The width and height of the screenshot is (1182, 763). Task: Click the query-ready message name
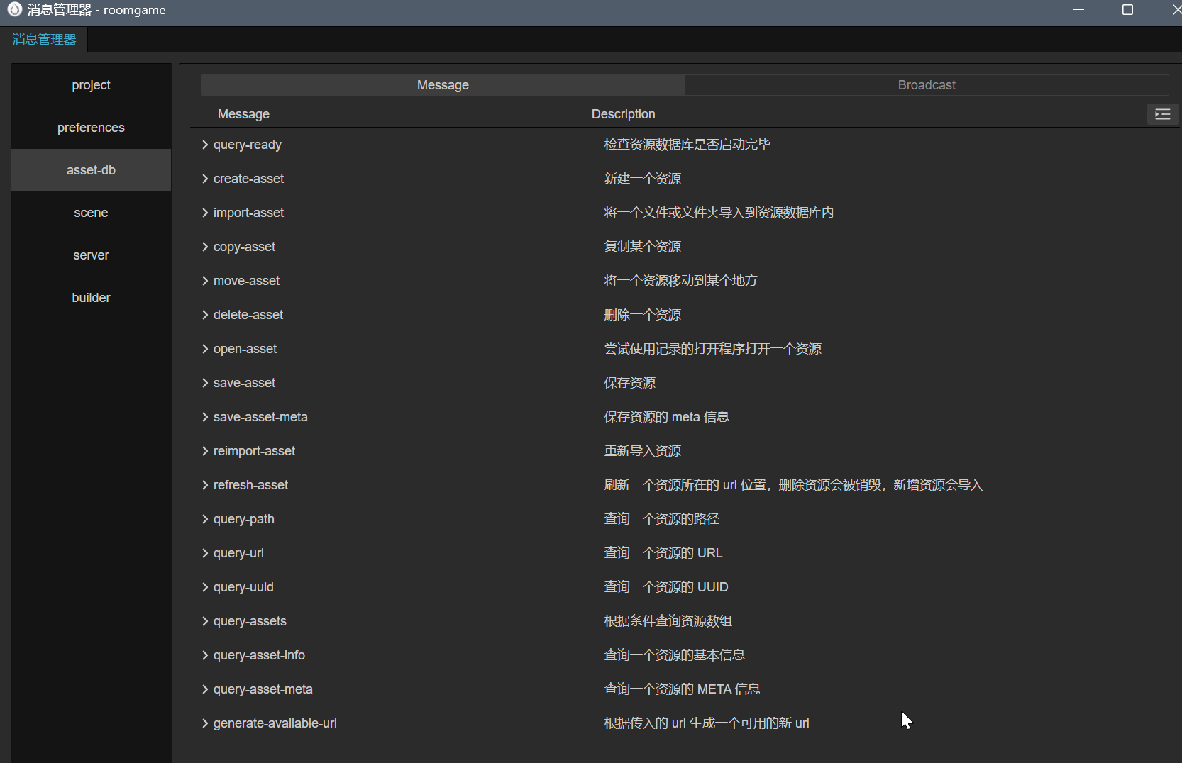pos(248,145)
